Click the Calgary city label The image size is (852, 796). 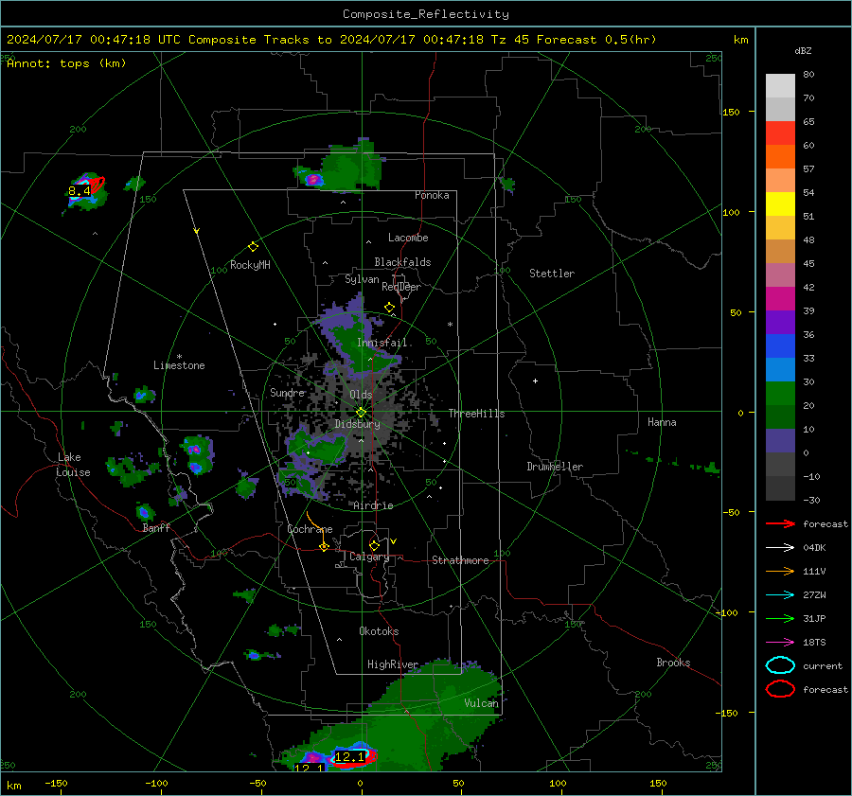click(x=369, y=557)
